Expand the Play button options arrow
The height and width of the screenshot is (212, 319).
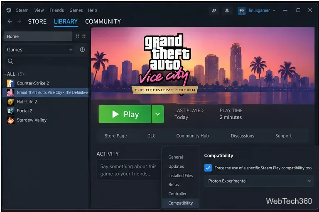tap(158, 114)
